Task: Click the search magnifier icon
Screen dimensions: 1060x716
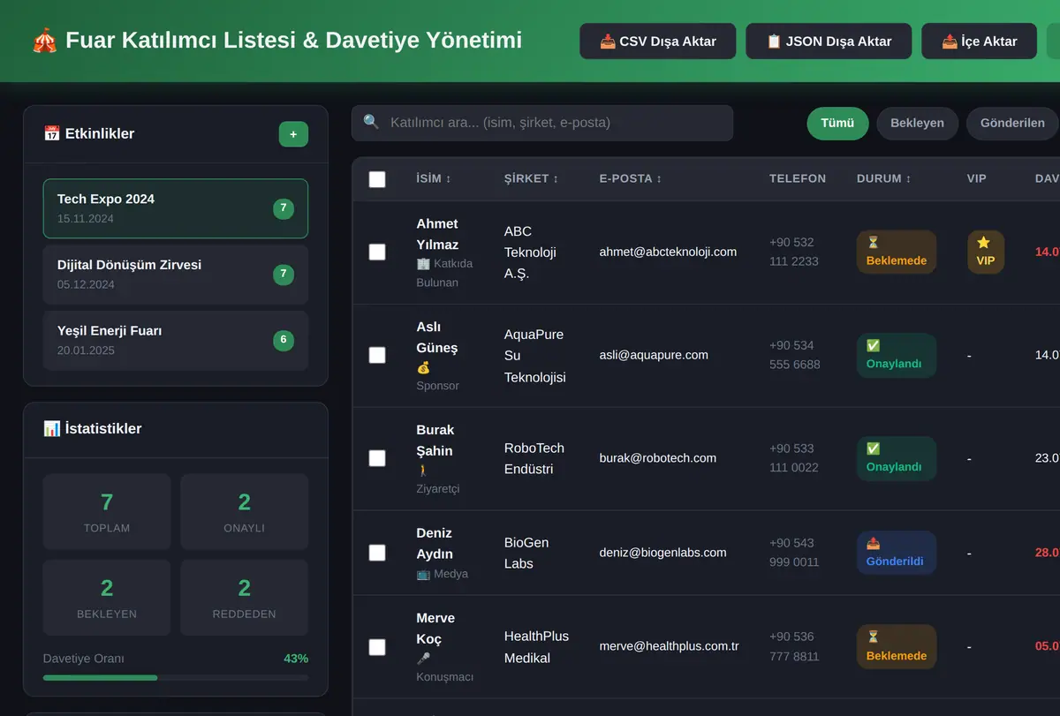Action: click(x=371, y=122)
